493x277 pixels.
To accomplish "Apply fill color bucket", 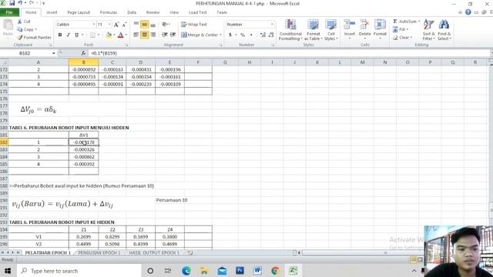I will (109, 35).
